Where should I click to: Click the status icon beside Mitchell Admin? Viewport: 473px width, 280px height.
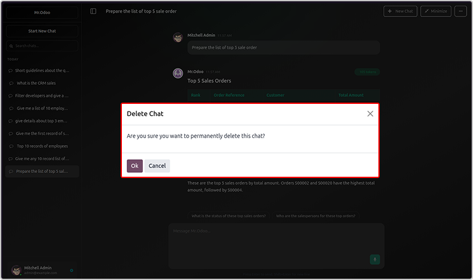[x=72, y=270]
